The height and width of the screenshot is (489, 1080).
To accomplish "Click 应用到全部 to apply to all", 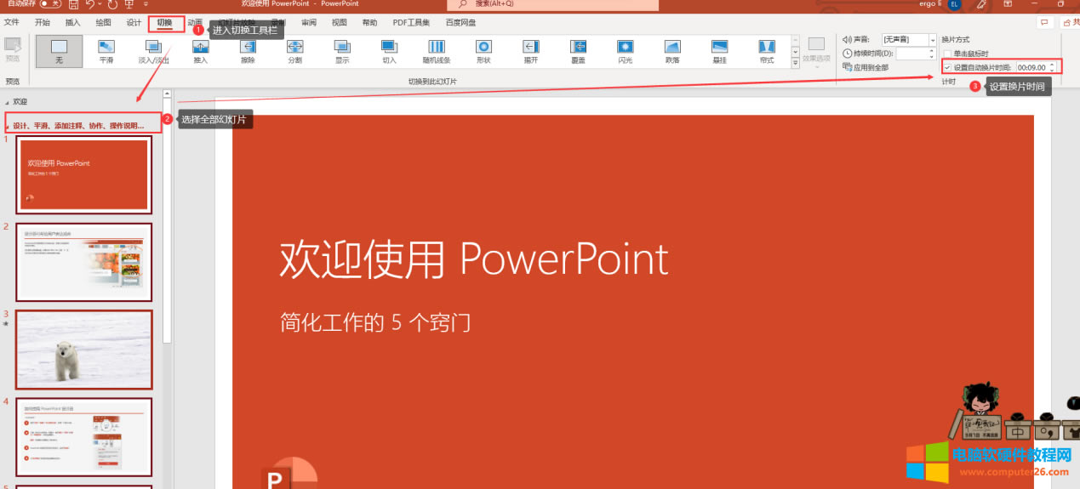I will [870, 67].
